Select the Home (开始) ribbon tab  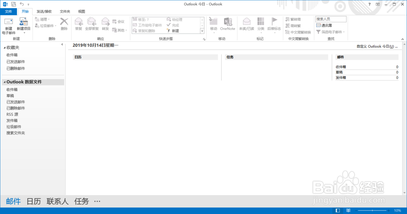25,11
